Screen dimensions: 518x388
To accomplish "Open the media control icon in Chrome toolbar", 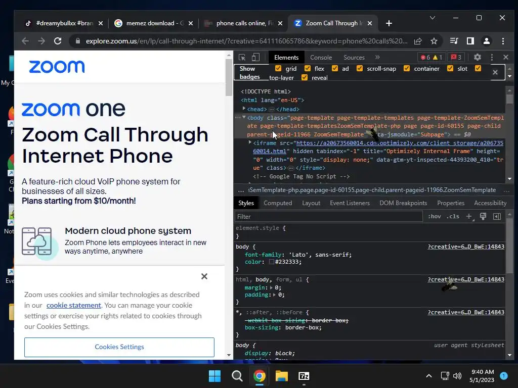I will pos(454,41).
